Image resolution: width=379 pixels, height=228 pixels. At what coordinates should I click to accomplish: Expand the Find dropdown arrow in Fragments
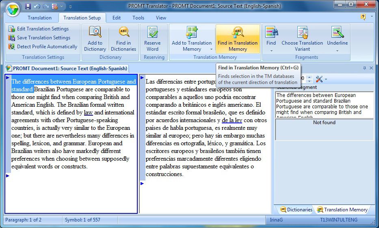271,51
